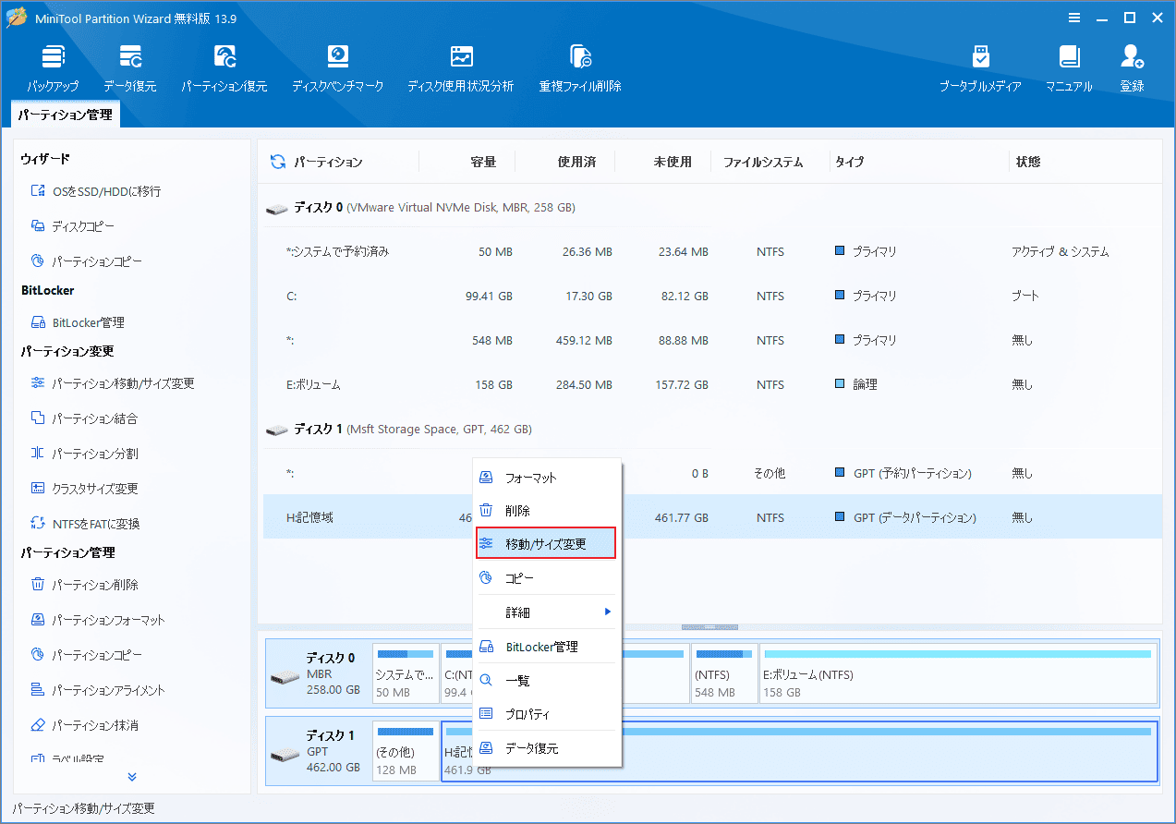
Task: Click the pane splitter handle above disk map
Action: point(709,627)
